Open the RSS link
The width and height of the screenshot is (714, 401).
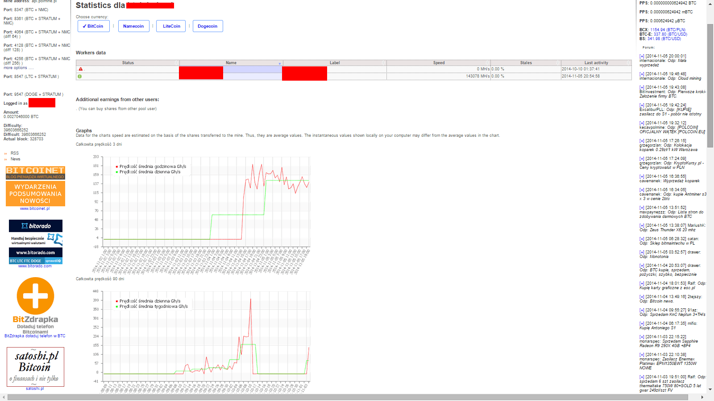click(x=15, y=153)
